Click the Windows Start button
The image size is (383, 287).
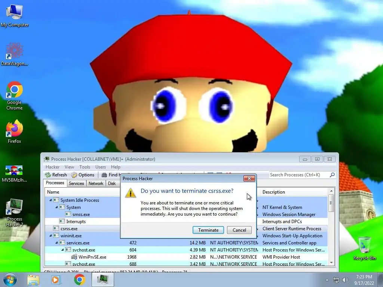coord(10,280)
